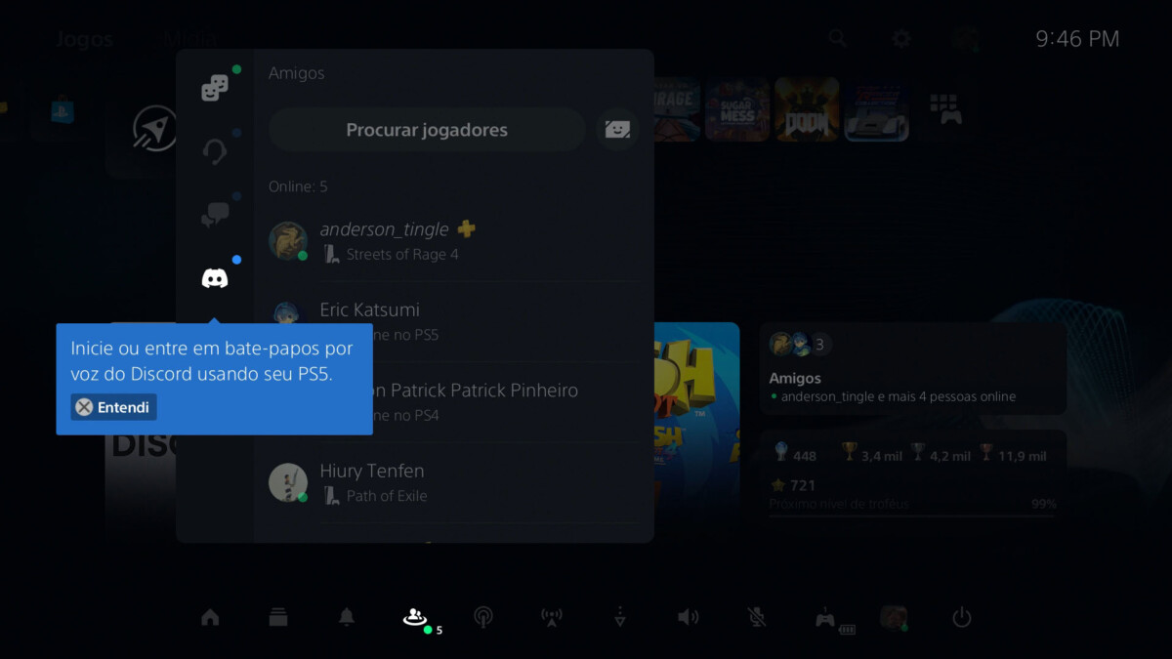Open the Broadcast icon in control center
Screen dimensions: 1172x659
coord(552,617)
